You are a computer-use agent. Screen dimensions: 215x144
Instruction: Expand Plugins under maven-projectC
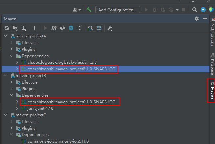coord(11,128)
